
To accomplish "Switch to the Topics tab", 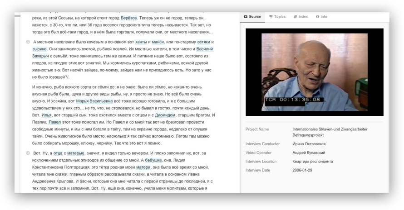I will (x=277, y=17).
